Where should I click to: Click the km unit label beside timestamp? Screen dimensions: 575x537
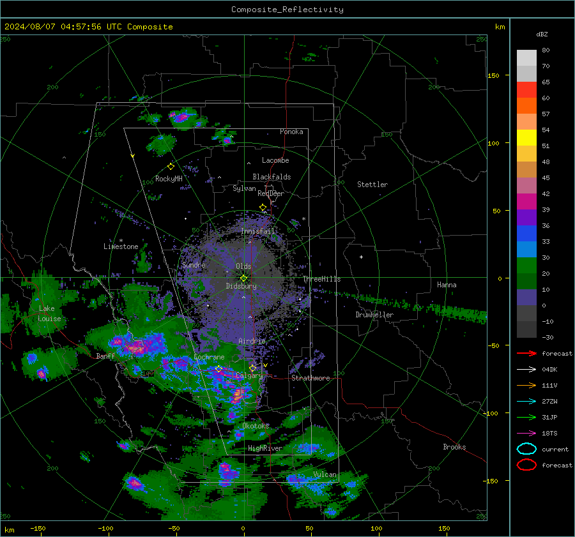tap(500, 27)
